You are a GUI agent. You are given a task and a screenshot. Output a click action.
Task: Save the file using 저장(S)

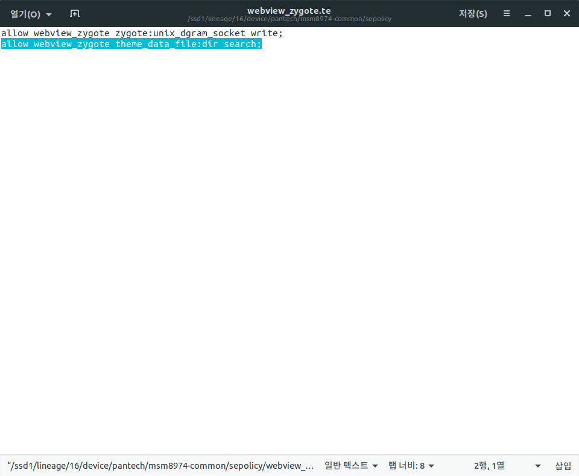pos(473,14)
